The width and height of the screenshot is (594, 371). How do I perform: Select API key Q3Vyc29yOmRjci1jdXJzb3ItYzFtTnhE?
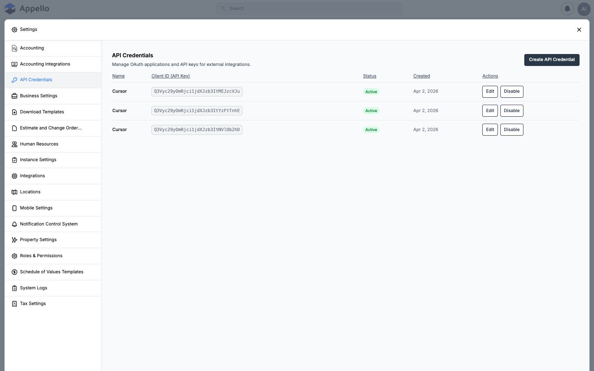click(197, 110)
